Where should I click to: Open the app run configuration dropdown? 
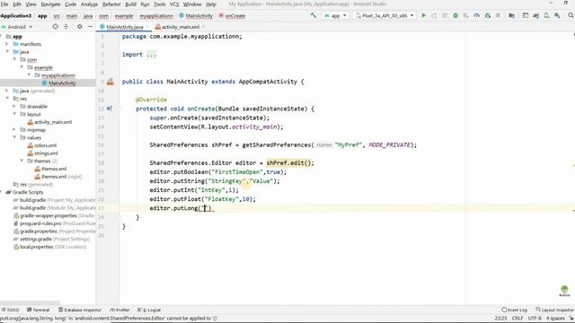pyautogui.click(x=335, y=16)
